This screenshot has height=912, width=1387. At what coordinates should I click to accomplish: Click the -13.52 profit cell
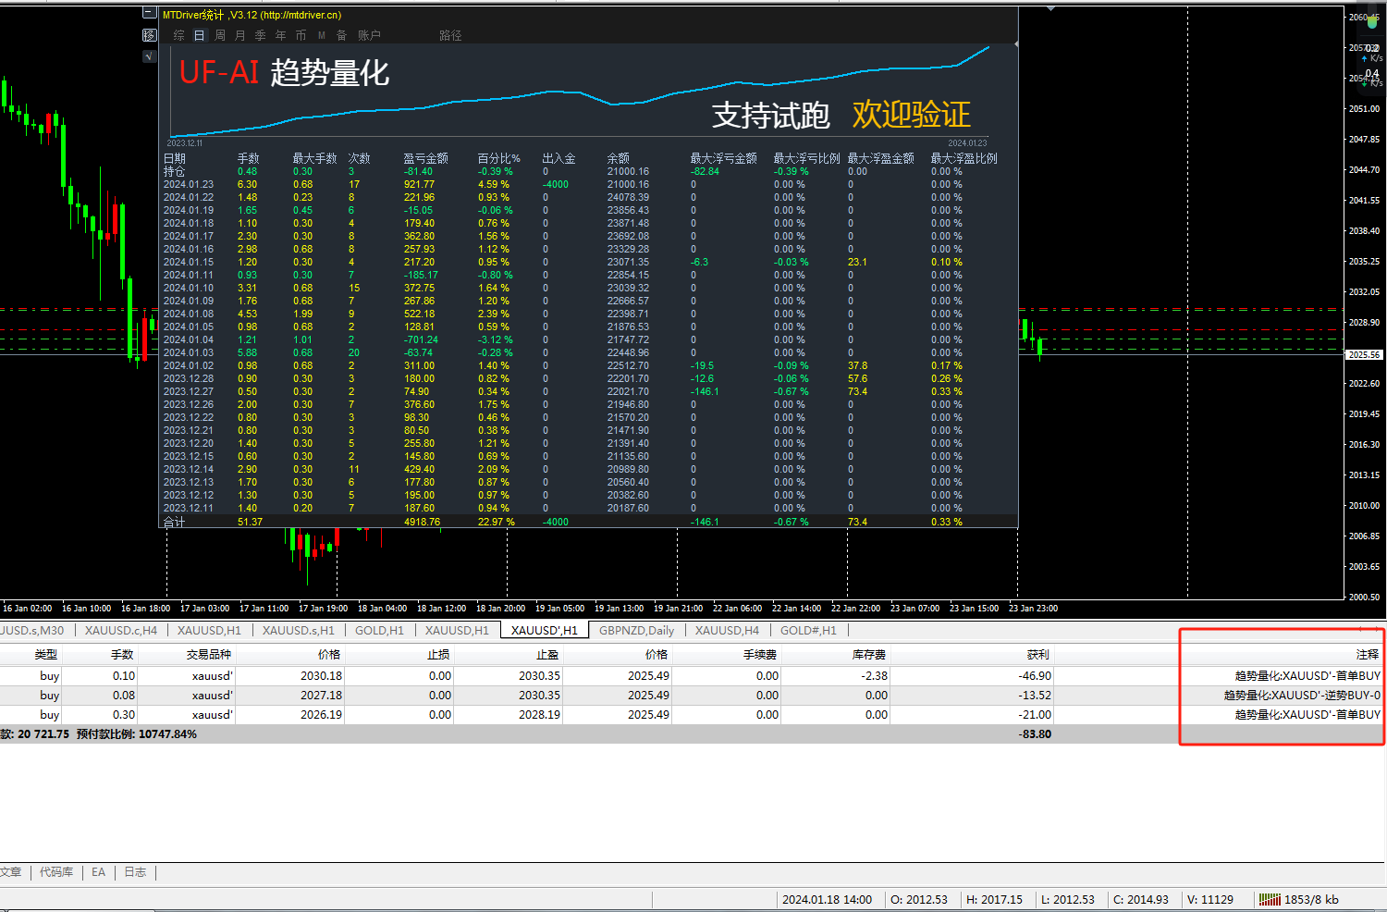click(1035, 695)
